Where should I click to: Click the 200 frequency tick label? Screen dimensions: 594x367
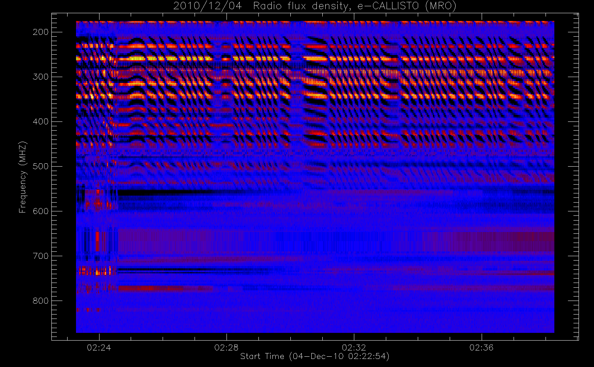click(41, 32)
